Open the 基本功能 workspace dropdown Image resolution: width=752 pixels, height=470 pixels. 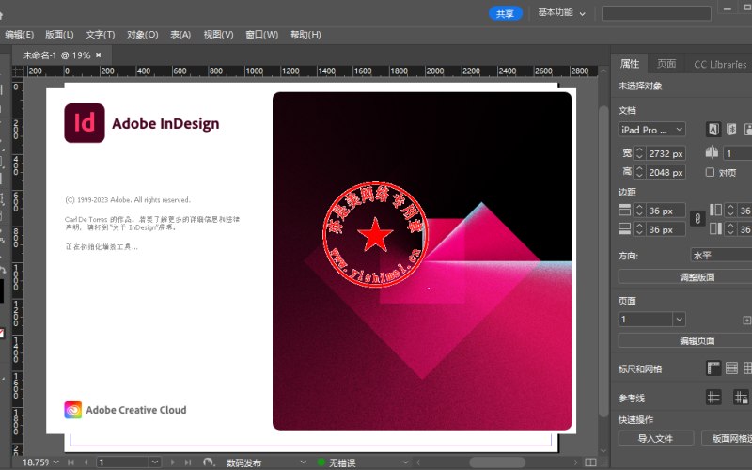[x=561, y=13]
